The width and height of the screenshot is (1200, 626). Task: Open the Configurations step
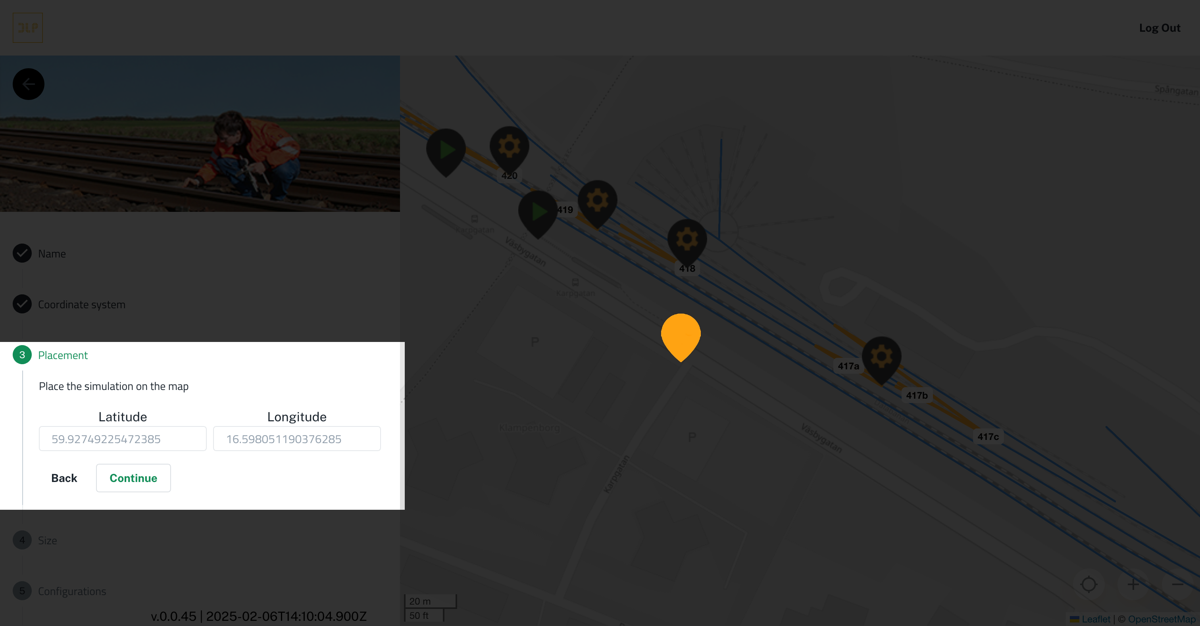tap(72, 591)
